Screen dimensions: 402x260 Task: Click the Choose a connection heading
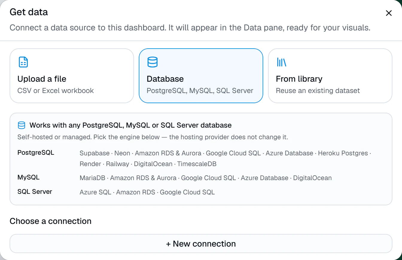pos(51,221)
